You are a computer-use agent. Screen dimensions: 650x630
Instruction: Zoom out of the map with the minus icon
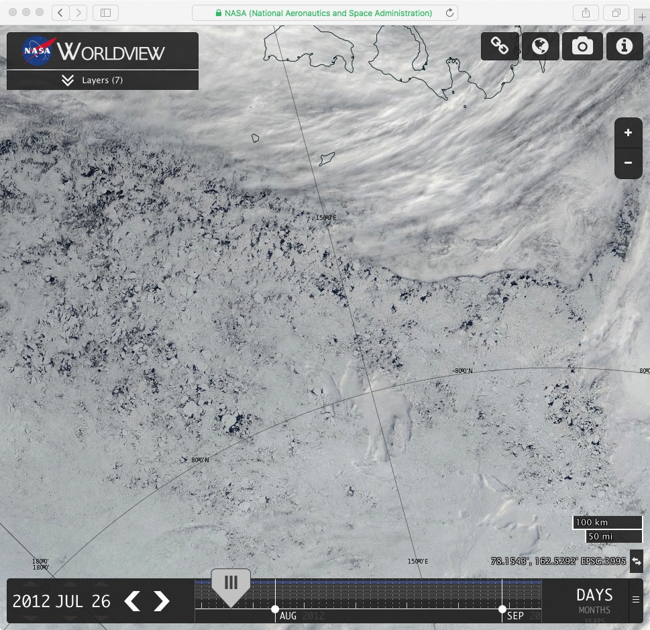[628, 163]
